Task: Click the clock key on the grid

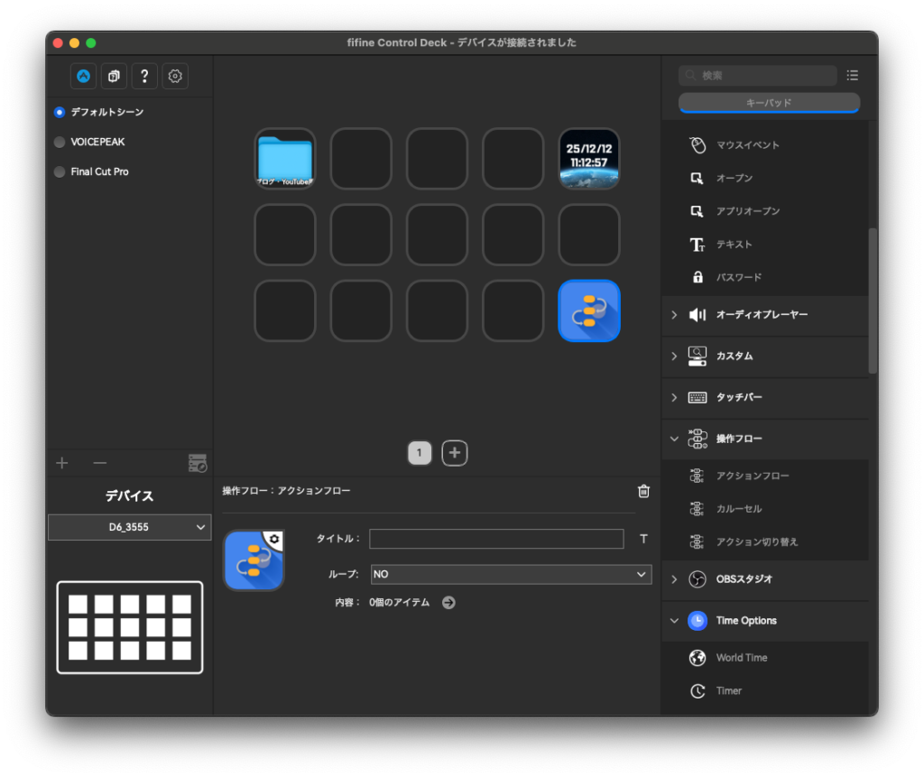Action: tap(588, 159)
